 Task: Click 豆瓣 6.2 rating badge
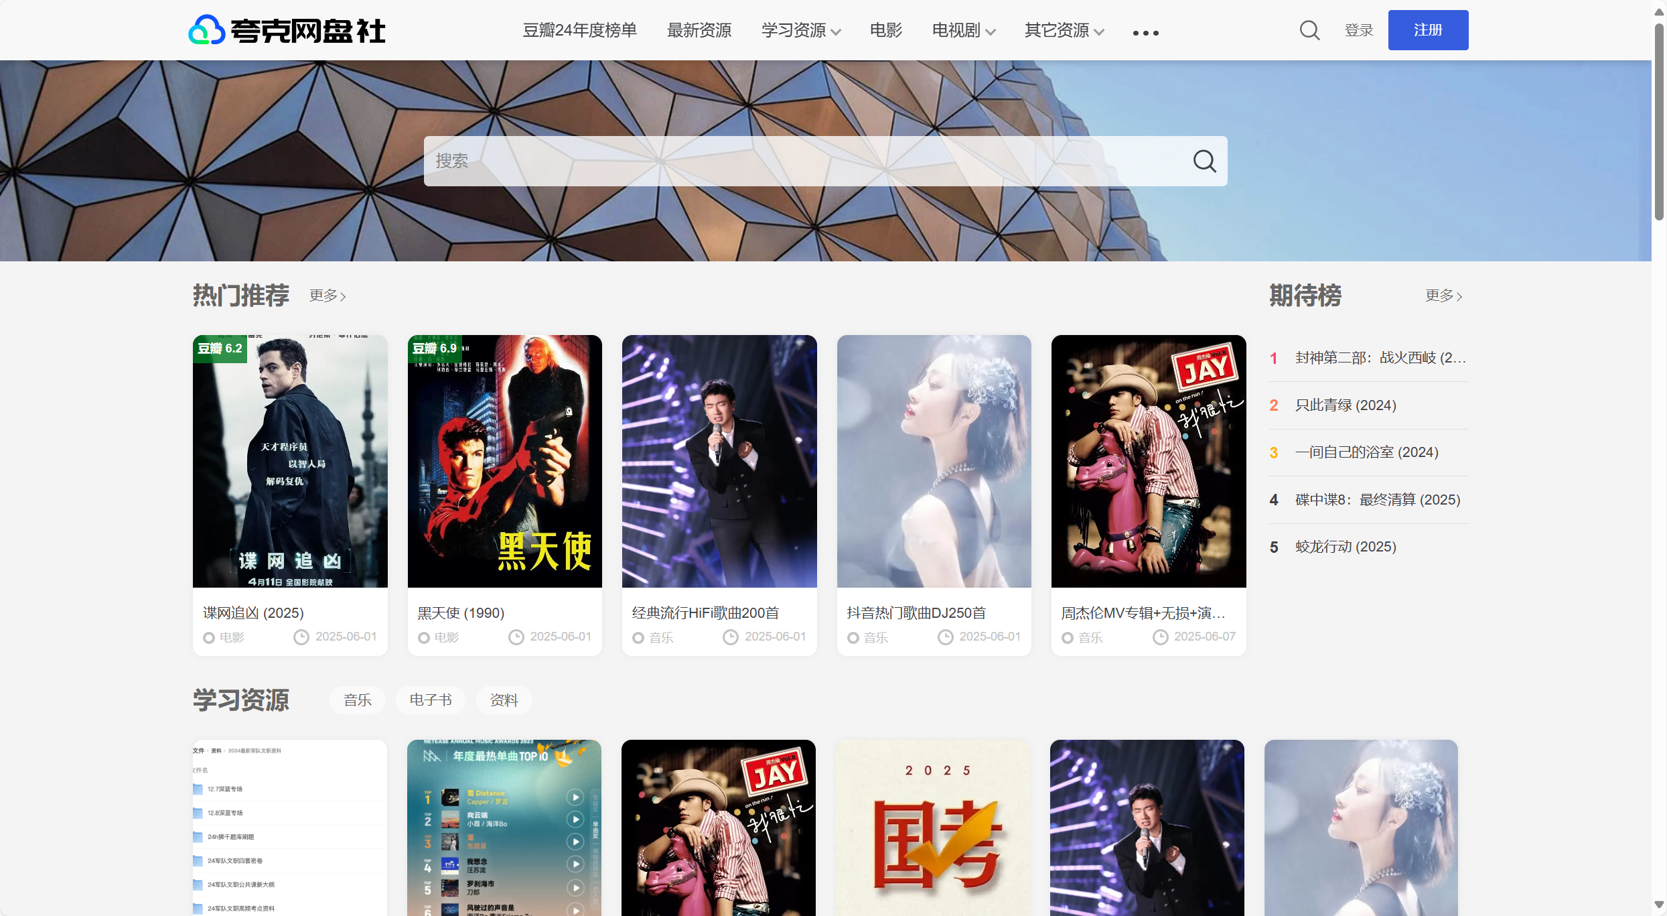(220, 348)
